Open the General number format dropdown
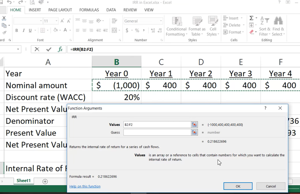This screenshot has height=194, width=300. [161, 21]
